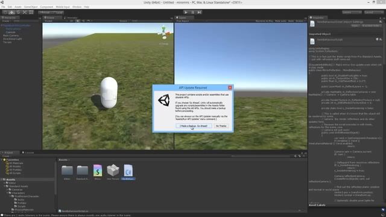Select Directional Light in Hierarchy
Image resolution: width=386 pixels, height=217 pixels.
click(x=12, y=39)
